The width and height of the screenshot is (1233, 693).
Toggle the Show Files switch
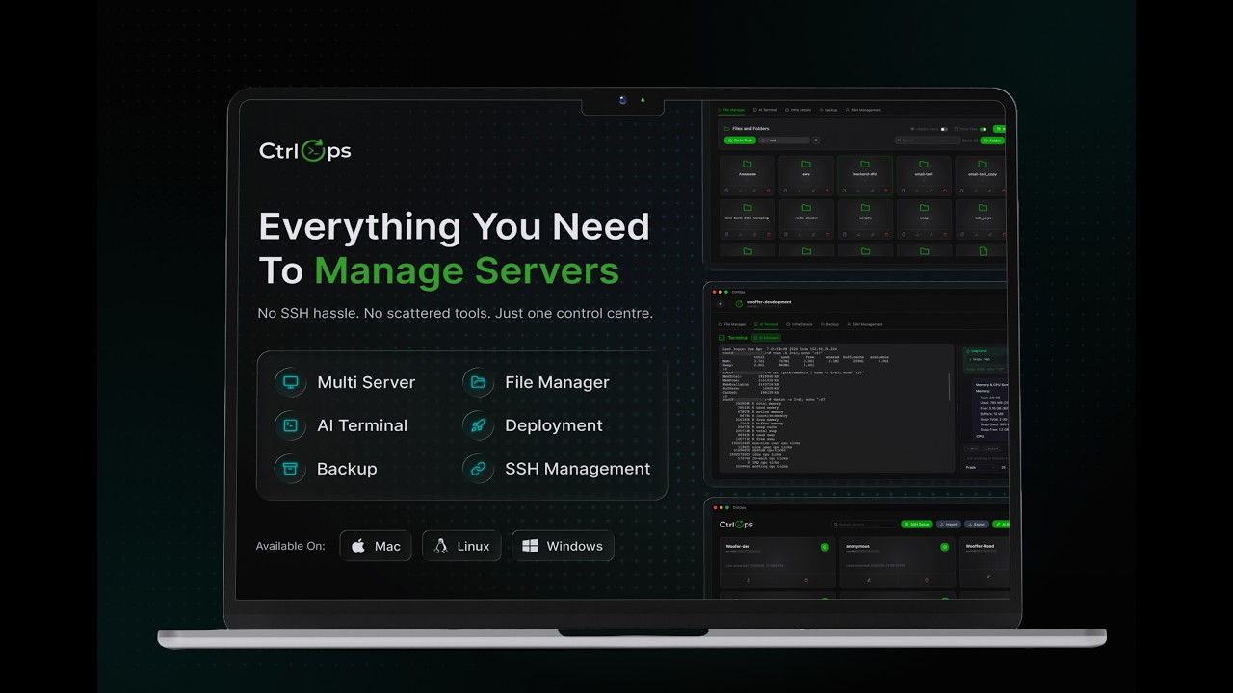pos(983,129)
